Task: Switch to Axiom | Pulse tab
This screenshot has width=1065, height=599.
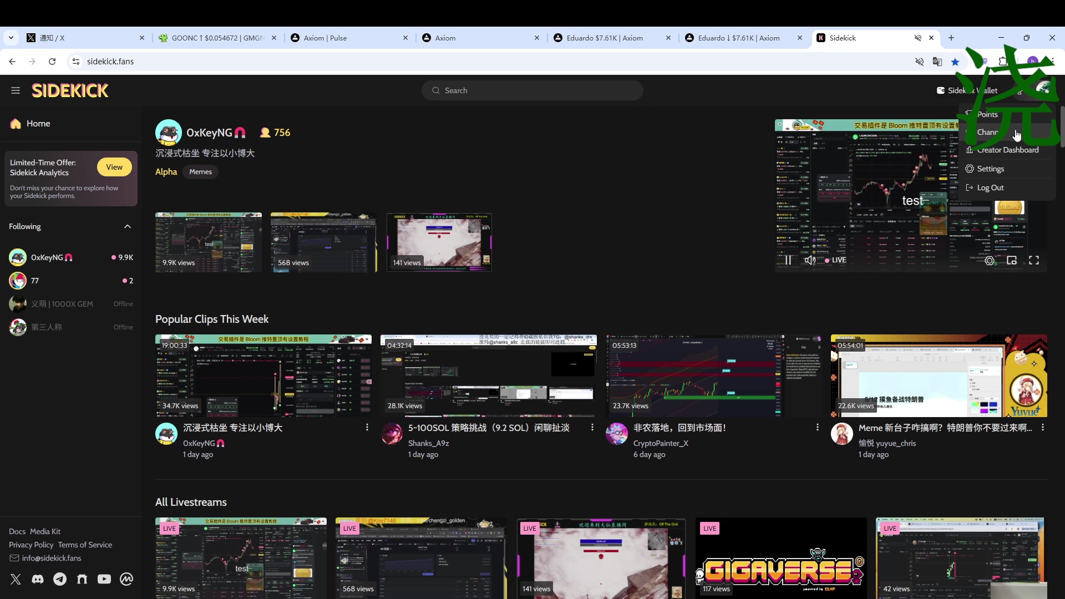Action: (349, 38)
